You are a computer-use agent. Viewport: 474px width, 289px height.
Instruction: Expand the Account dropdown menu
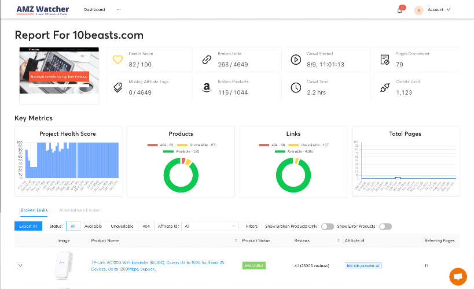439,10
